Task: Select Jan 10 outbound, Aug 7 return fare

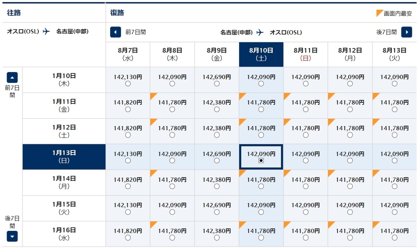Action: [x=128, y=84]
